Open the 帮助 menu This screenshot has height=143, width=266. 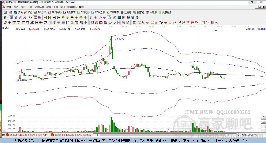(81, 7)
